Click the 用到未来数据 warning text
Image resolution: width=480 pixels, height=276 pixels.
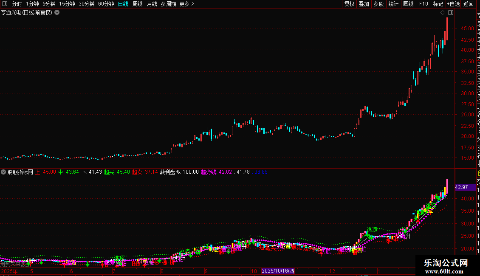click(16, 265)
